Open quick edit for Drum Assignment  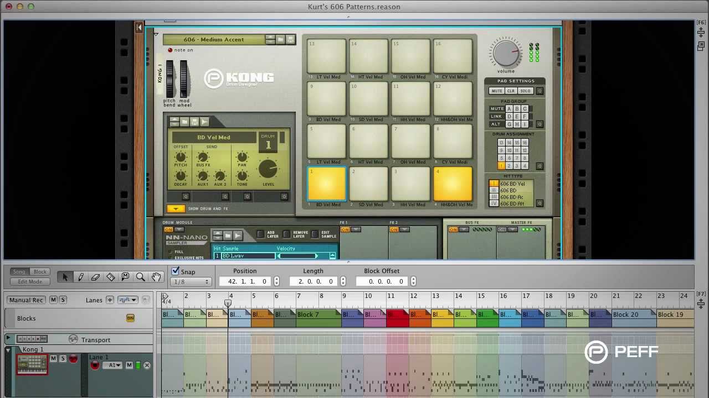(x=540, y=166)
